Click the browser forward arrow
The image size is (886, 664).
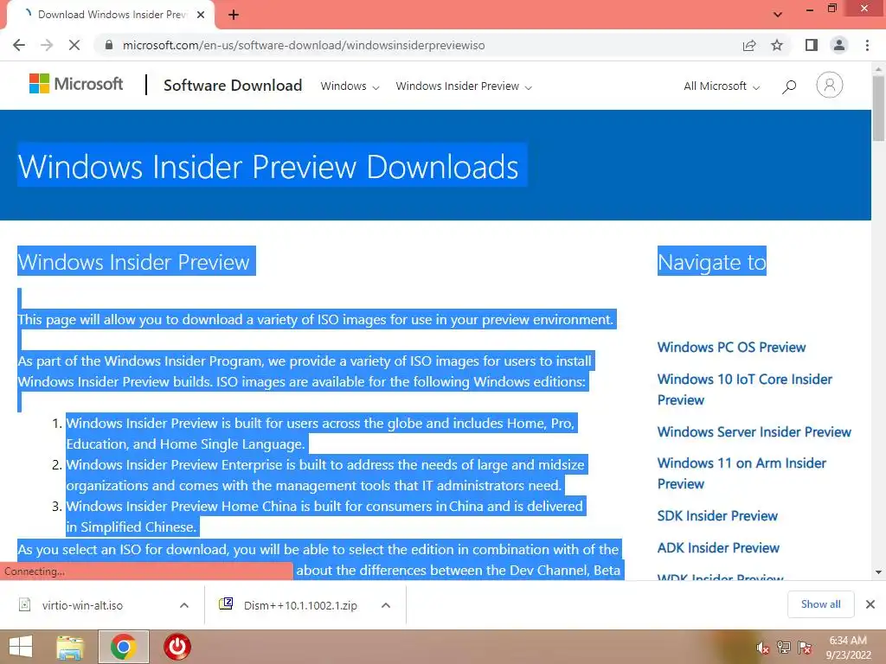pyautogui.click(x=47, y=45)
